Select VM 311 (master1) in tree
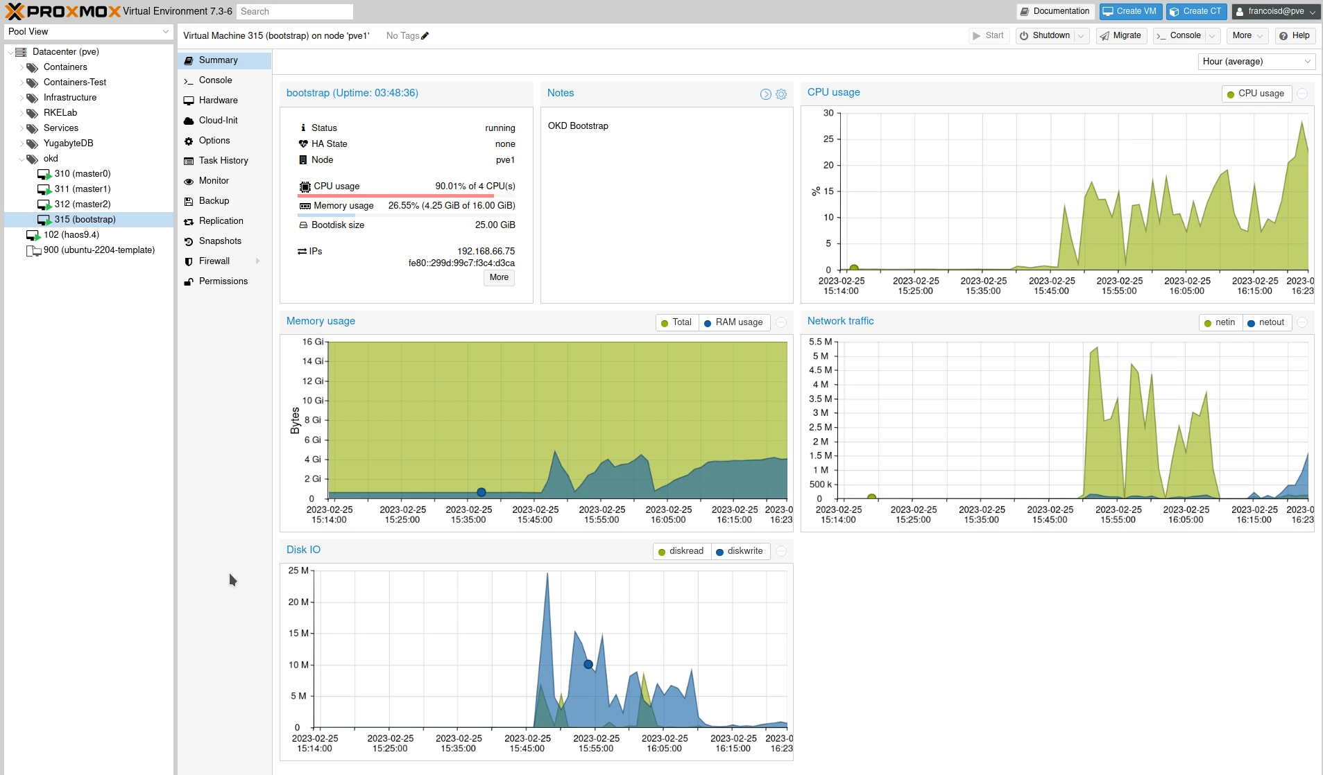 click(x=83, y=189)
